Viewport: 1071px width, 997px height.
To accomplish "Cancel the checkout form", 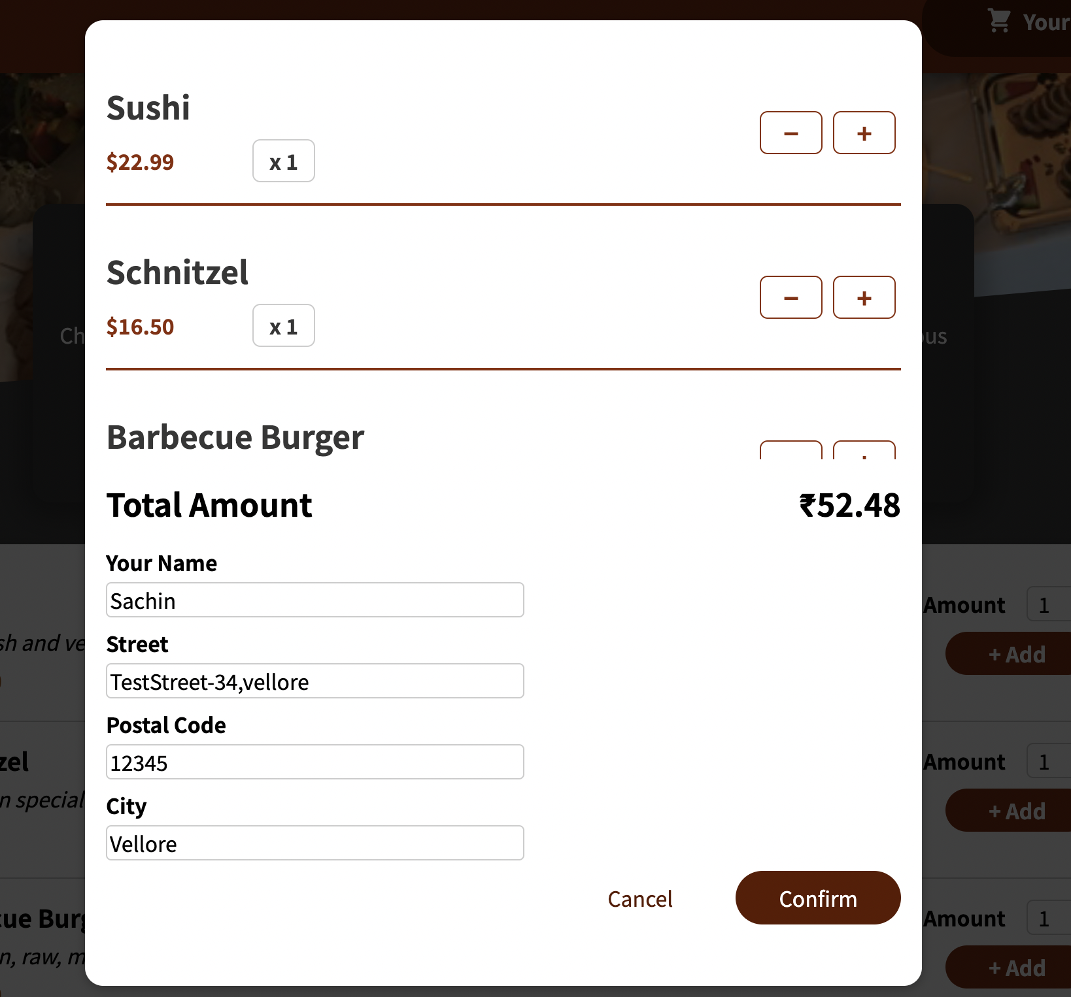I will [639, 898].
